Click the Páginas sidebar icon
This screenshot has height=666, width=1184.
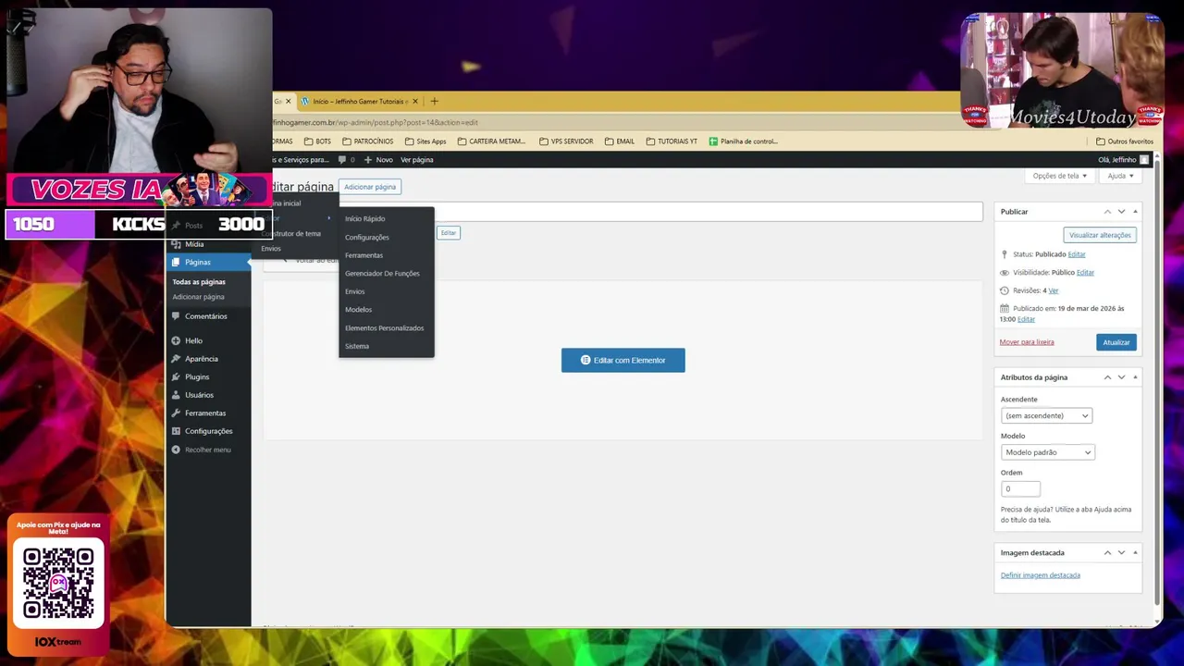point(176,262)
